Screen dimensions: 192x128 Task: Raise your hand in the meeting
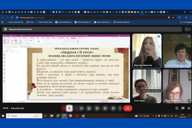click(113, 108)
